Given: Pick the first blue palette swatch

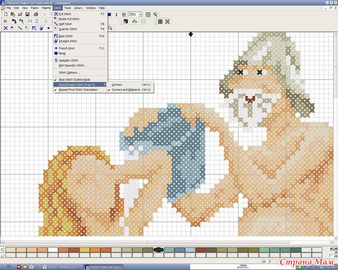Looking at the screenshot, I should [169, 250].
